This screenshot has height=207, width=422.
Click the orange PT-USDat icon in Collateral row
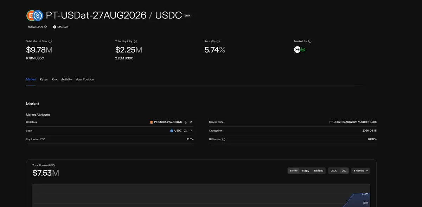pyautogui.click(x=152, y=122)
